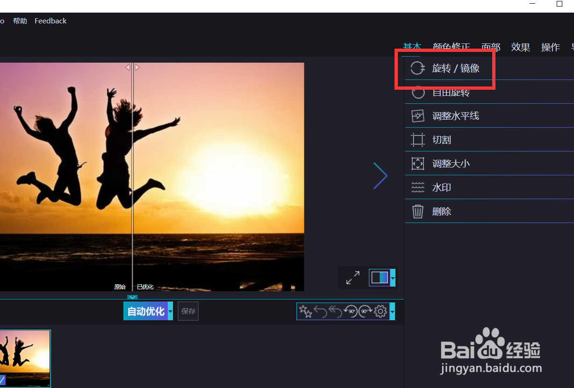Viewport: 574px width, 388px height.
Task: Expand the bottom toolbar dropdown arrow
Action: tap(392, 311)
